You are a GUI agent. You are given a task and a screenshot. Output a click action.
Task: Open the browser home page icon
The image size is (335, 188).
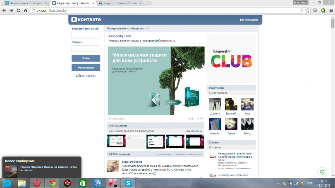pos(26,11)
